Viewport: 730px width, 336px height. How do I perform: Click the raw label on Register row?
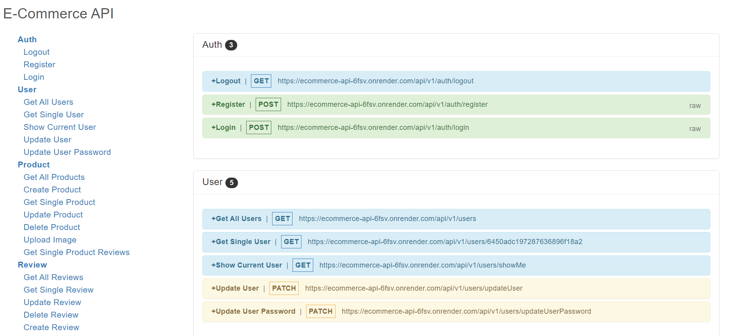(695, 106)
